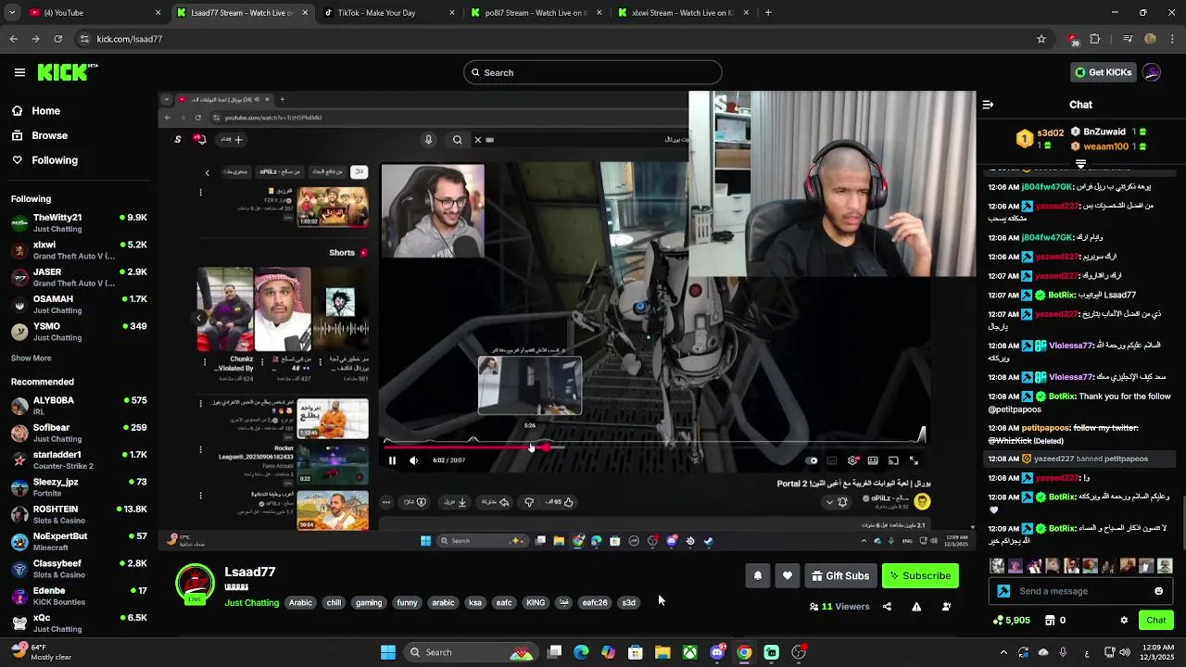Open TheWitty21 followed channel
This screenshot has height=667, width=1186.
79,222
